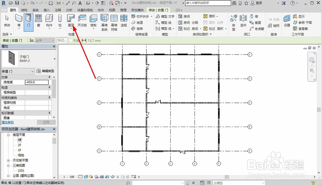The width and height of the screenshot is (322, 186).
Task: Click the 1 : 100 view scale
Action: (x=69, y=177)
